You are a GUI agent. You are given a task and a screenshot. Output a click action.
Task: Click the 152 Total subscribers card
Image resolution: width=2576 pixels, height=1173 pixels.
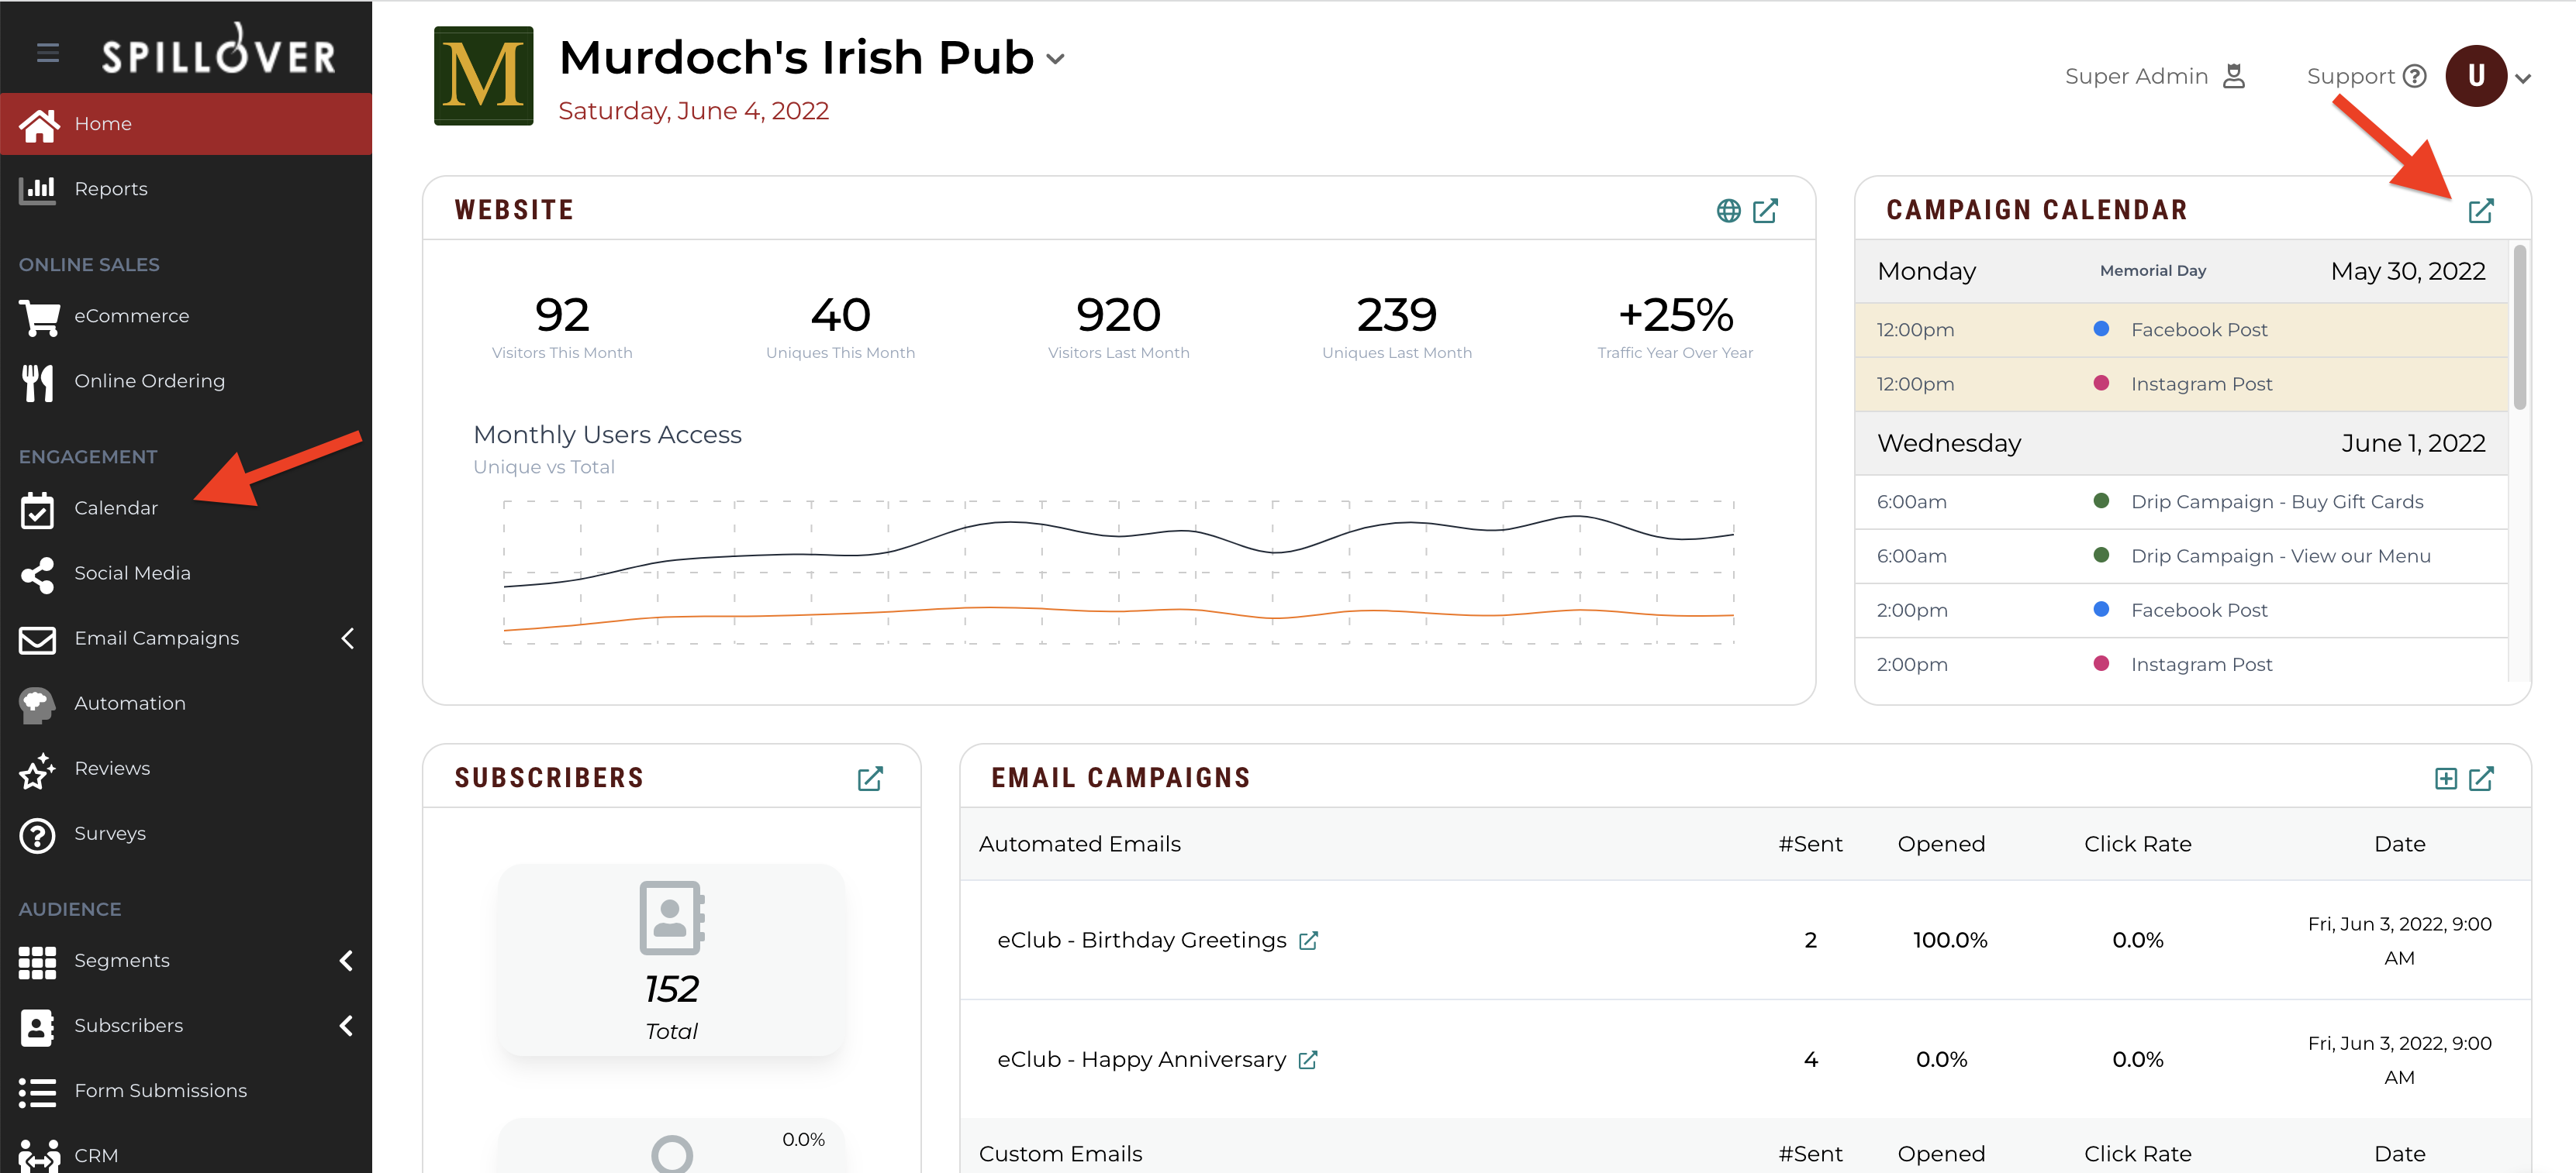[x=671, y=960]
